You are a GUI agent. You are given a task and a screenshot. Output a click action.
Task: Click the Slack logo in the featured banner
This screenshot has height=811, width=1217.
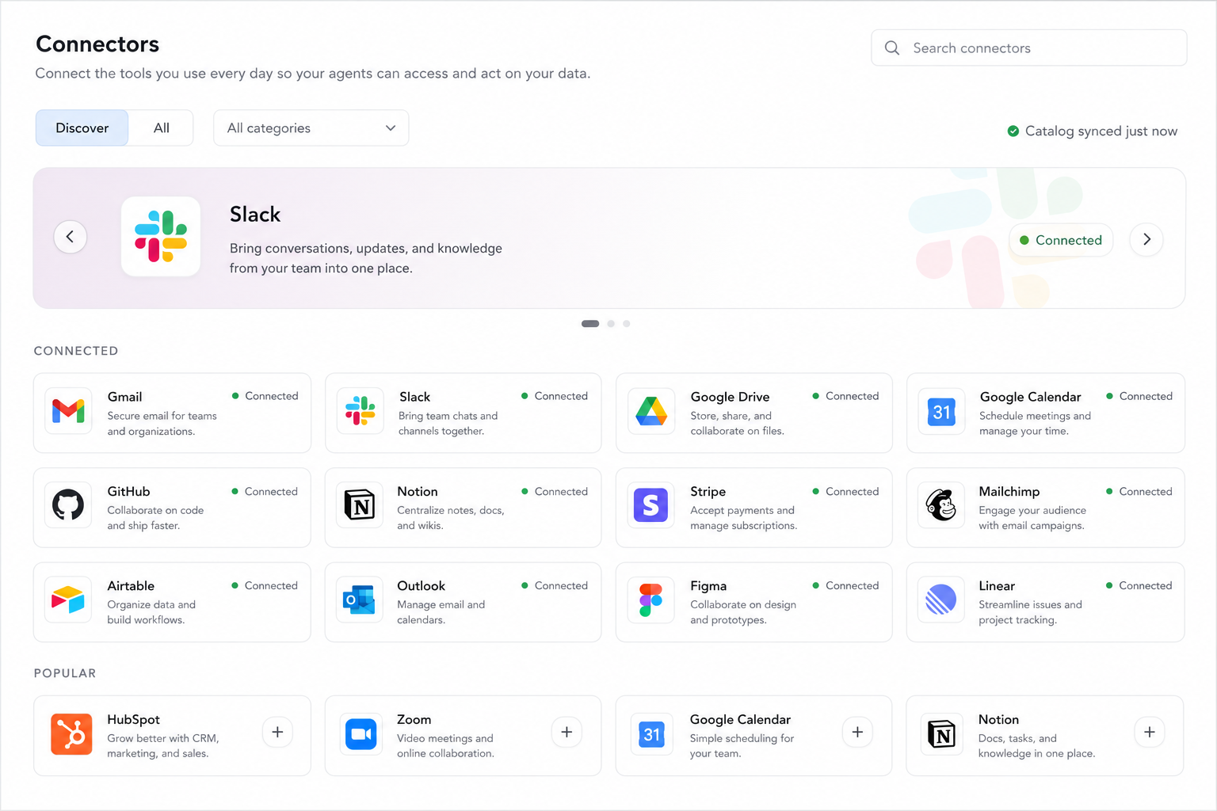click(x=161, y=236)
